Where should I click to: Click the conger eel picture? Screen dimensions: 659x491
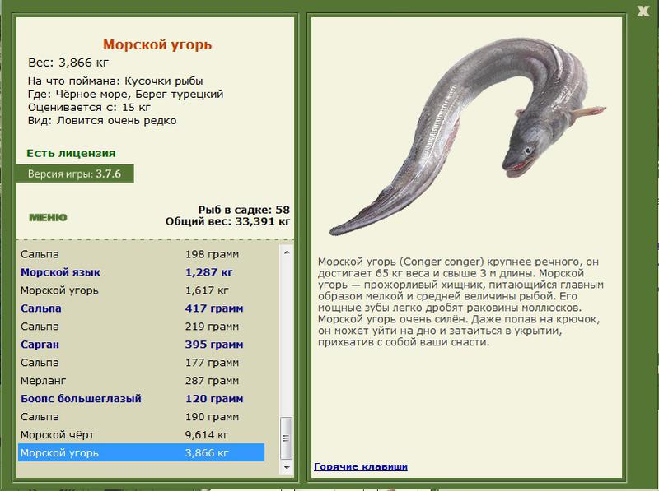(467, 137)
